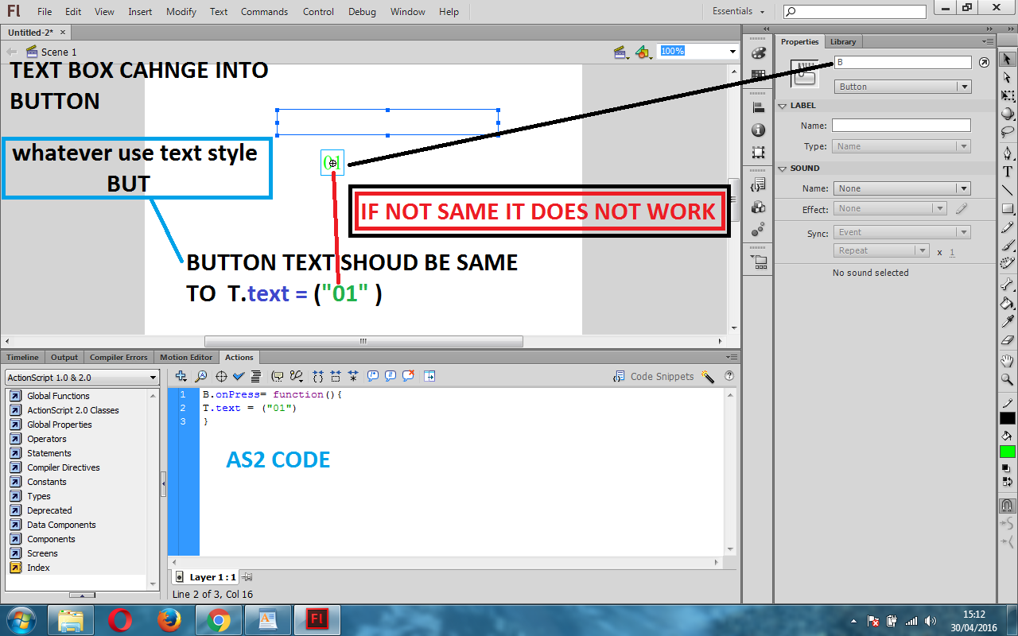The image size is (1018, 636).
Task: Open Global Functions in Actions toolbox
Action: tap(58, 396)
